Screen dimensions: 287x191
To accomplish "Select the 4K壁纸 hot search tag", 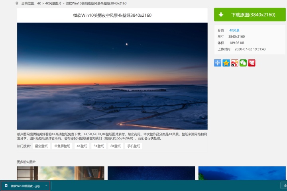I will click(82, 146).
